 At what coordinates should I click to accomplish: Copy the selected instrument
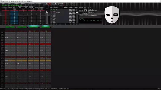tap(75, 7)
